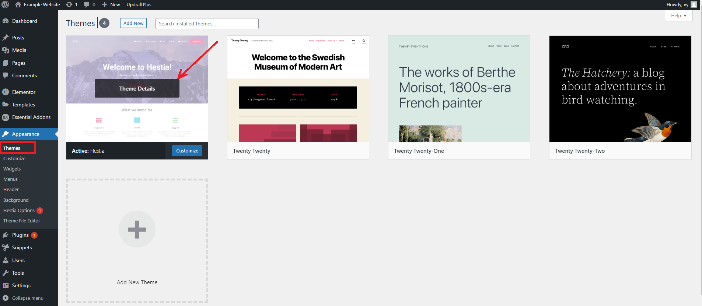Open Widgets under Appearance

tap(12, 169)
